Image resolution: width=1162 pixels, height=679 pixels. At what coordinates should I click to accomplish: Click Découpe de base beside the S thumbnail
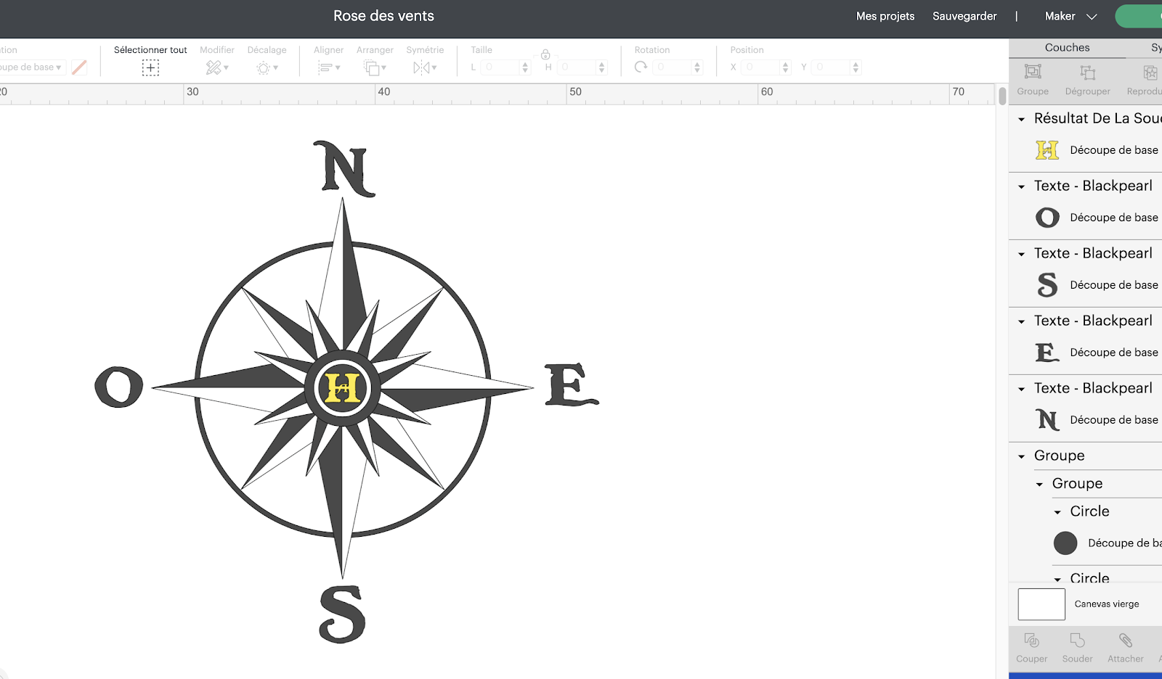tap(1114, 285)
